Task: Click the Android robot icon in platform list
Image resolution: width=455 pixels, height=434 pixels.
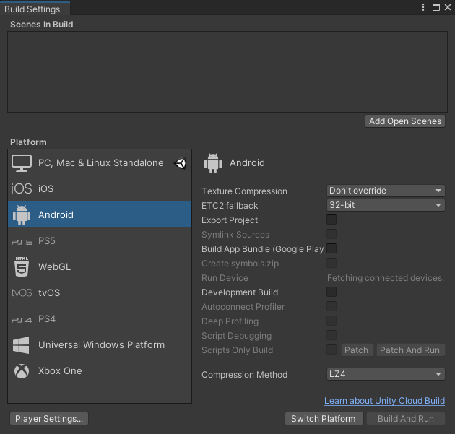Action: point(22,215)
